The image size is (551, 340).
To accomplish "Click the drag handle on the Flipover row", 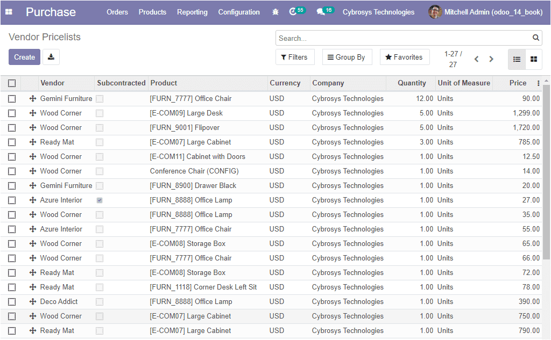I will 33,127.
